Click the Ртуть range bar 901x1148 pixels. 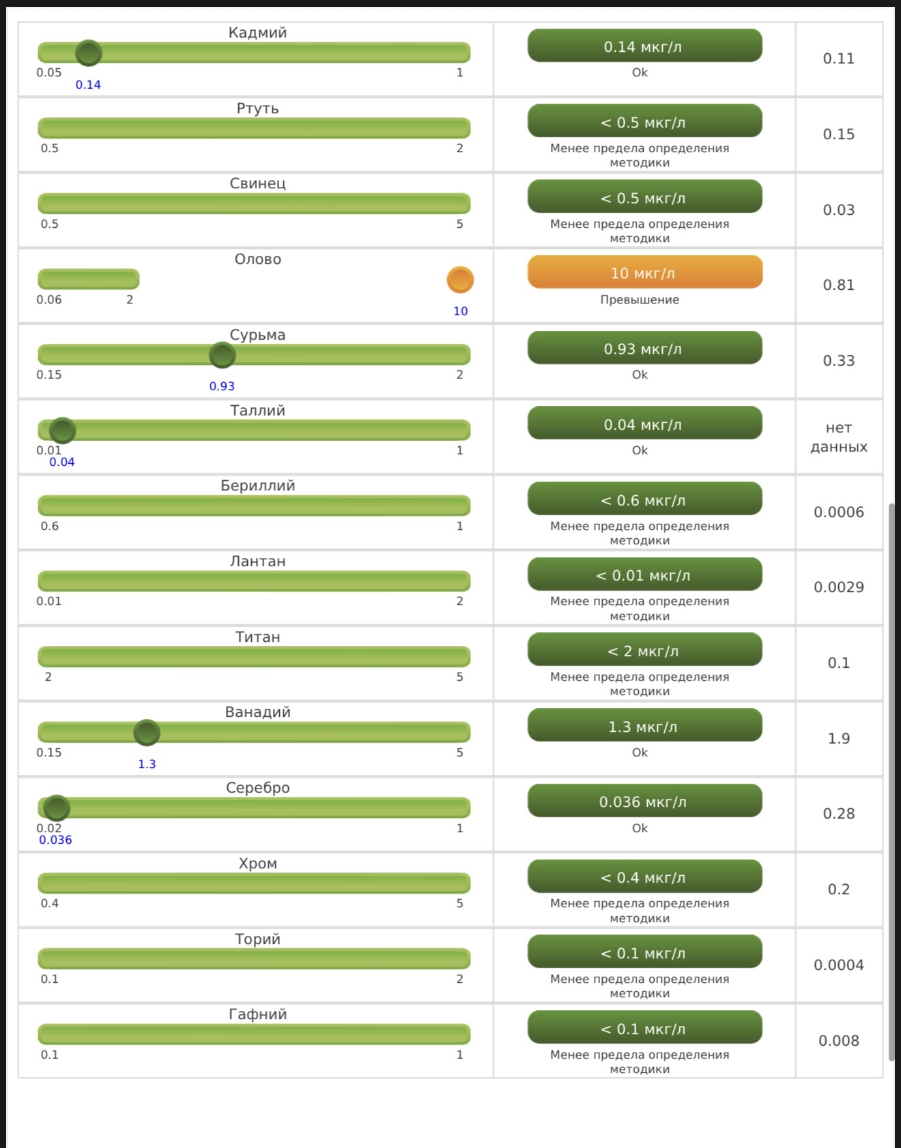pos(254,128)
